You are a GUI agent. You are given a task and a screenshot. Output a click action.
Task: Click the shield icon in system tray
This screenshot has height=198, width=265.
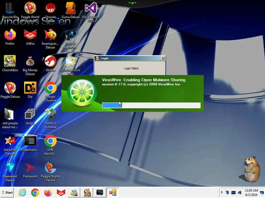(227, 192)
